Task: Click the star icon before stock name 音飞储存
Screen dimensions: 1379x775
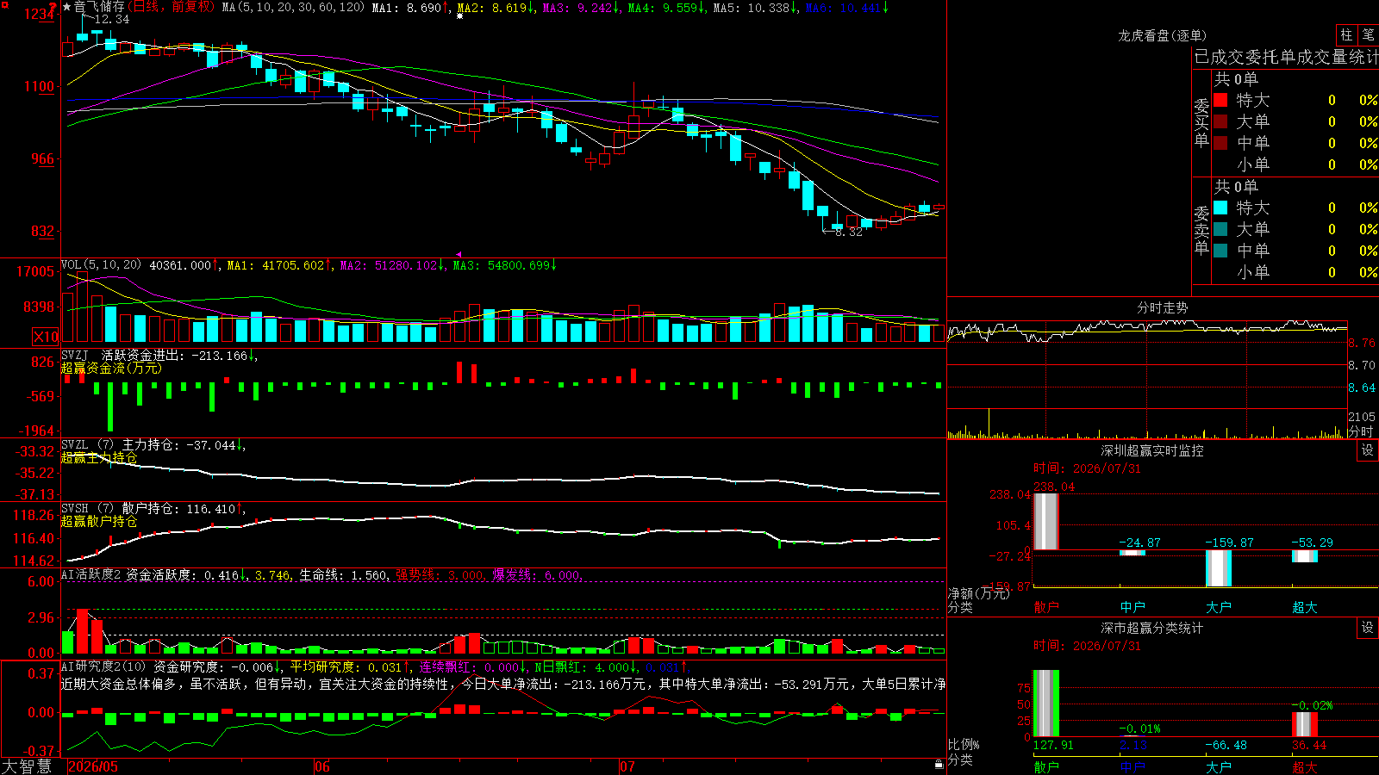Action: click(67, 7)
